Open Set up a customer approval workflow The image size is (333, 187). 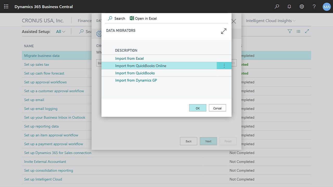54,91
